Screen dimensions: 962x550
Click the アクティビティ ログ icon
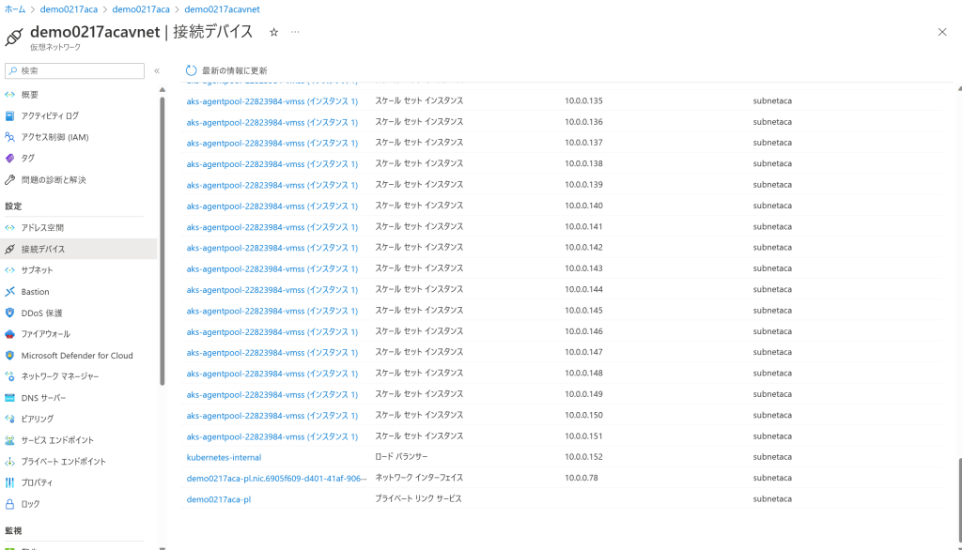9,115
